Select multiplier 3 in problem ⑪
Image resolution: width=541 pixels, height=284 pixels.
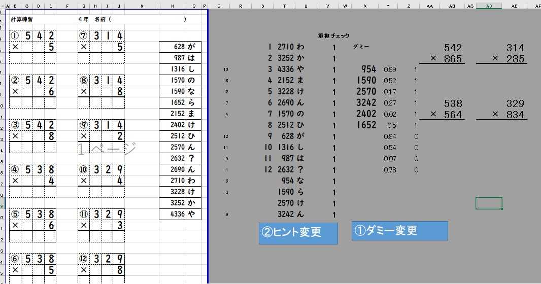tap(119, 225)
